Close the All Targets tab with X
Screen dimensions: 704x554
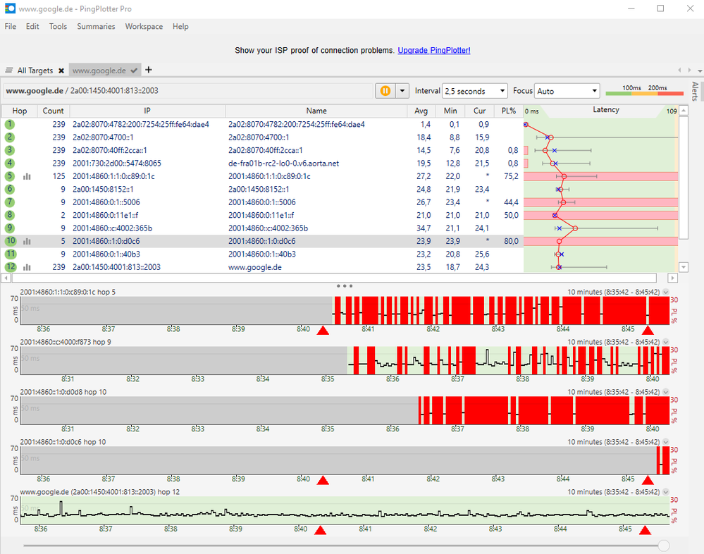tap(61, 70)
